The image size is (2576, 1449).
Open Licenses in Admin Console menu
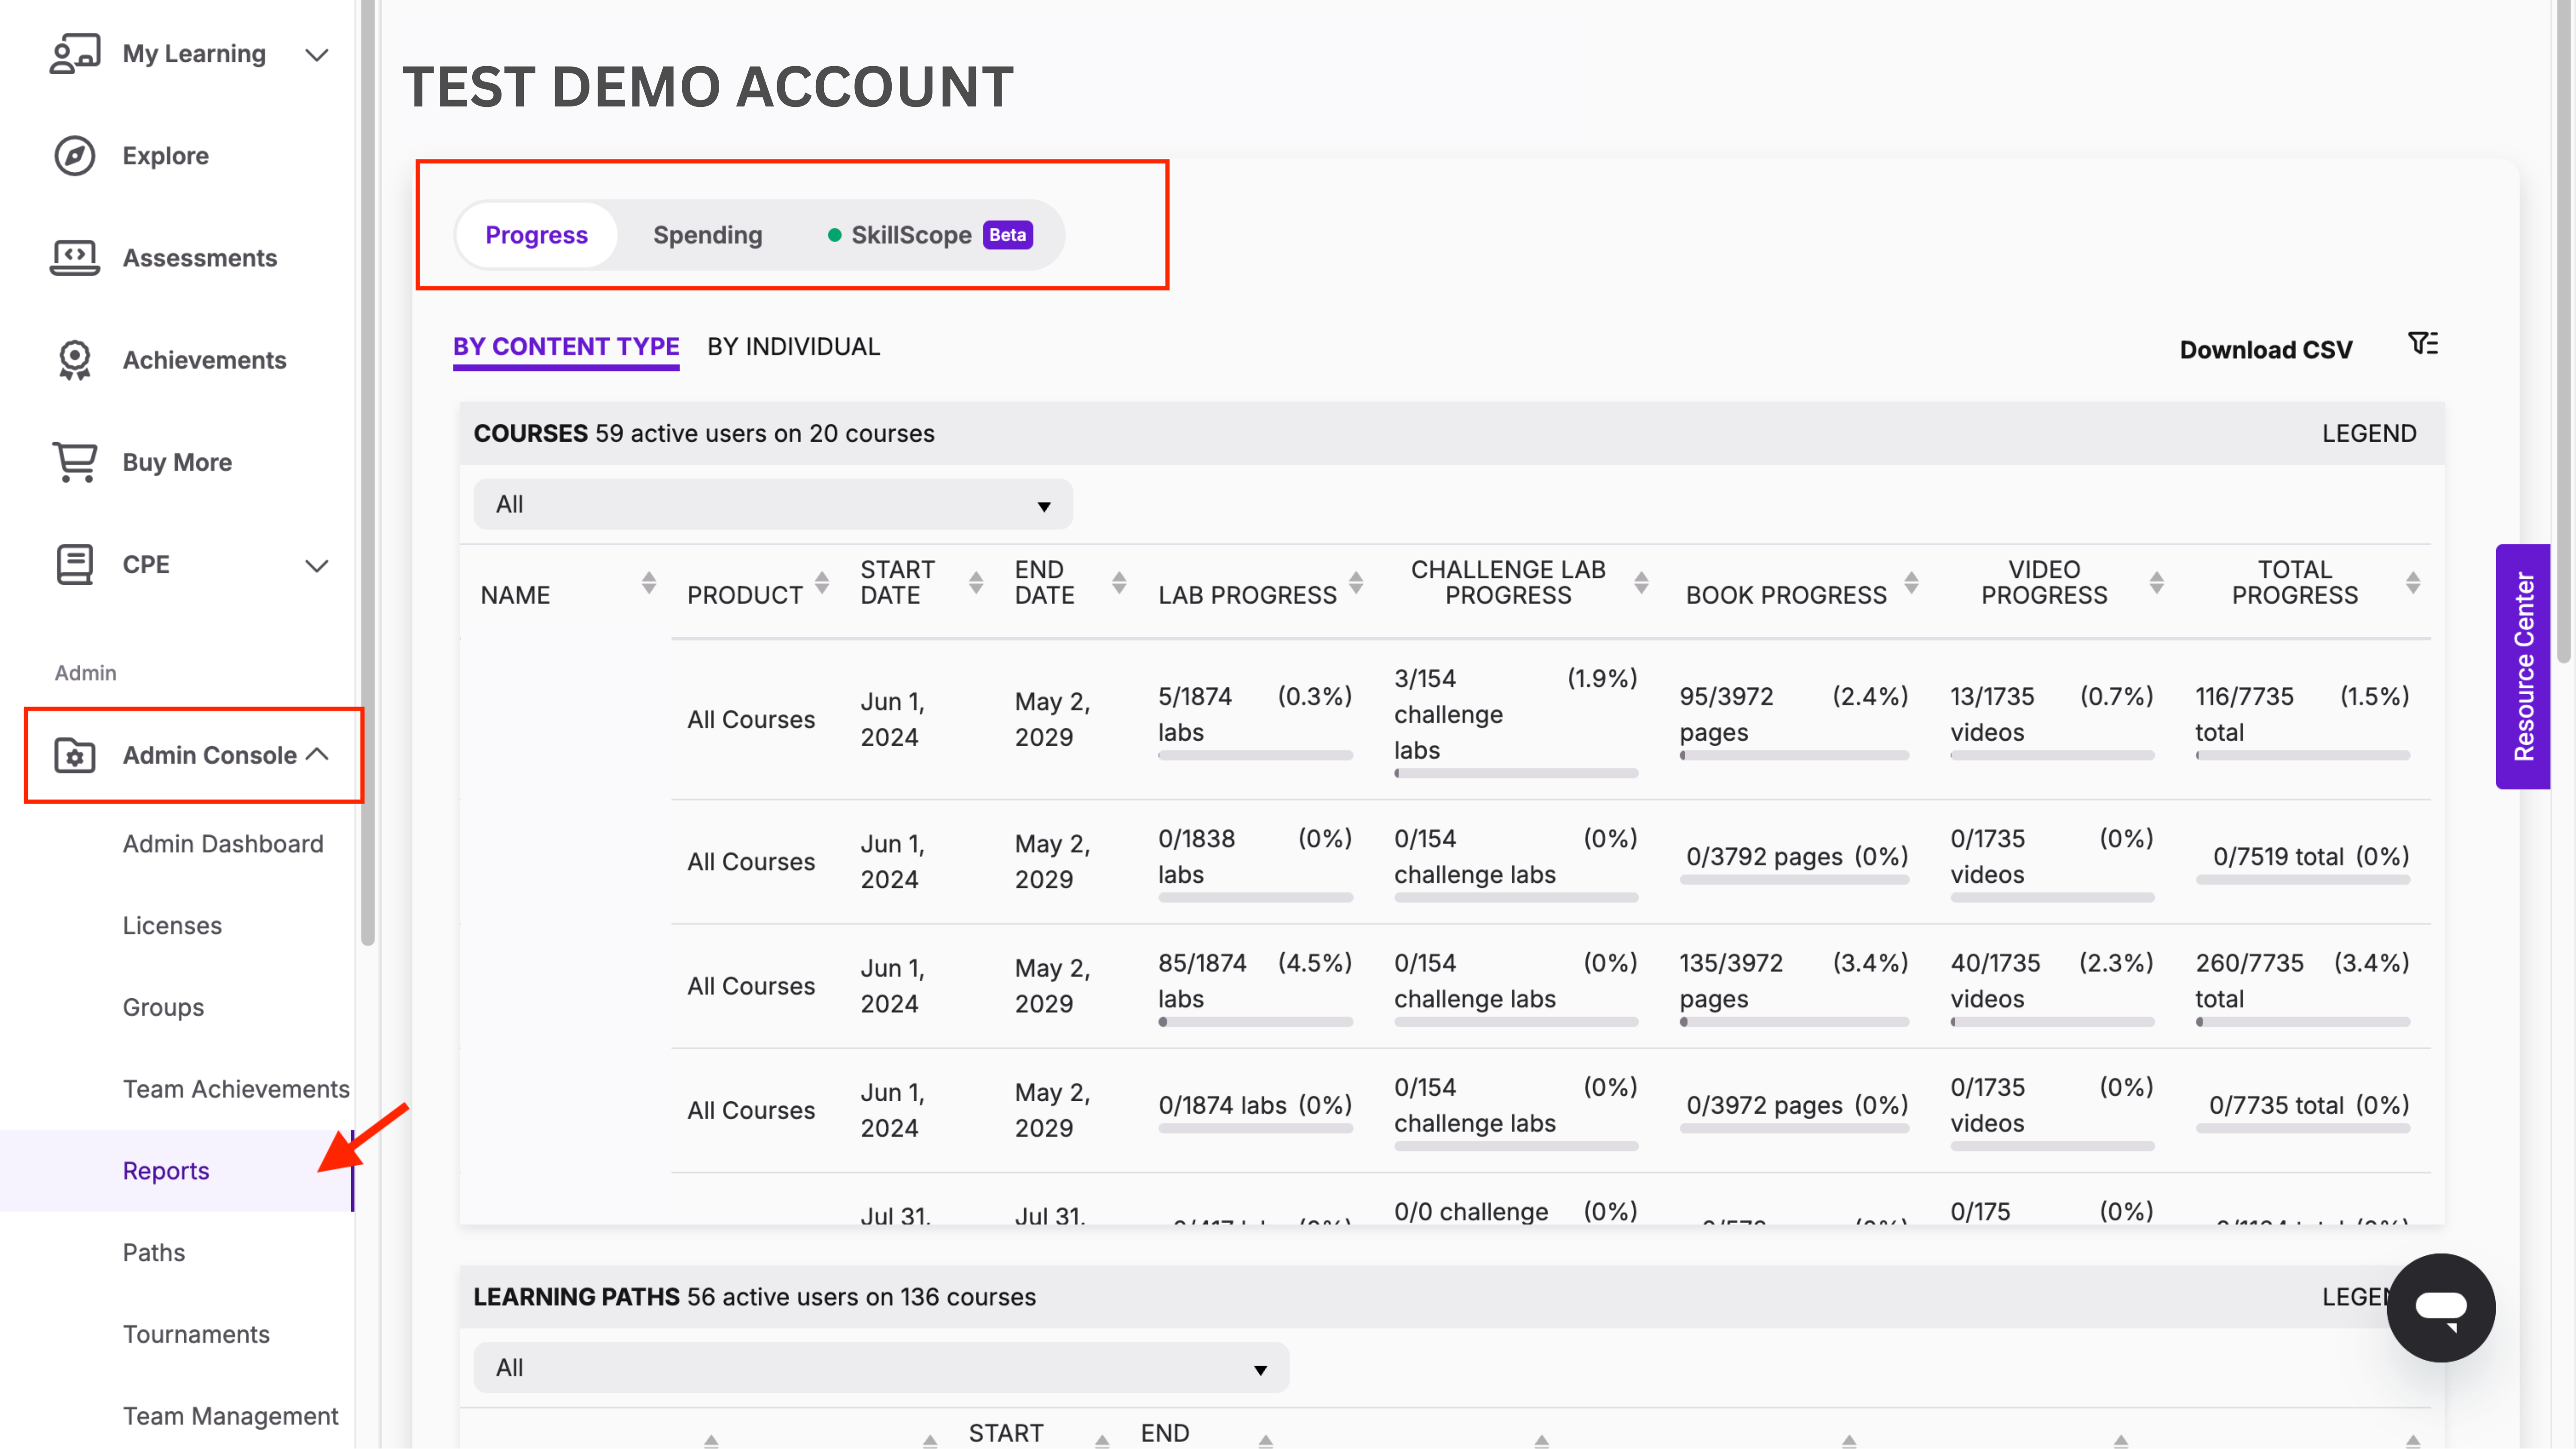click(x=172, y=925)
